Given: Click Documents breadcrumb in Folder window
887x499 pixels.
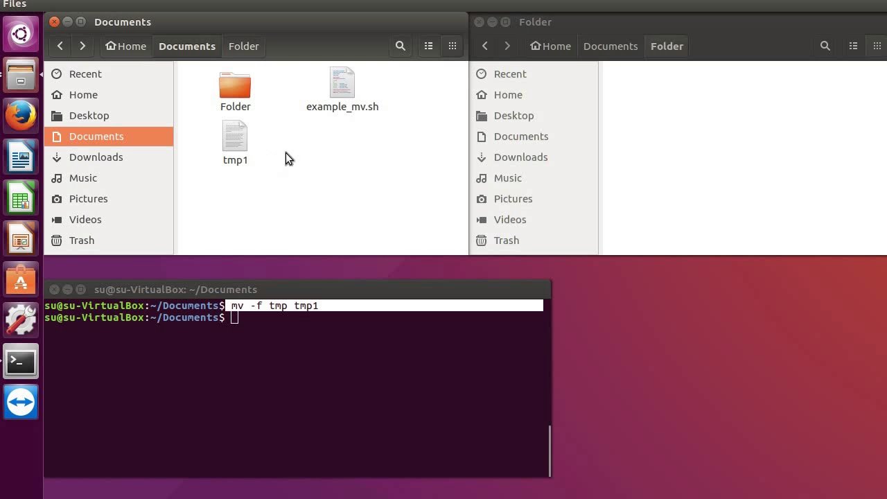Looking at the screenshot, I should point(611,46).
